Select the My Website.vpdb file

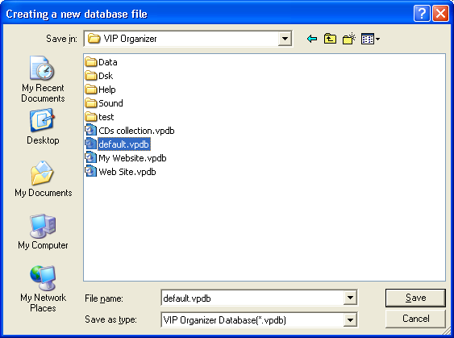point(126,158)
